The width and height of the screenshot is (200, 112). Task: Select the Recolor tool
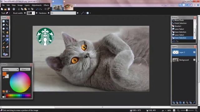tap(7, 47)
